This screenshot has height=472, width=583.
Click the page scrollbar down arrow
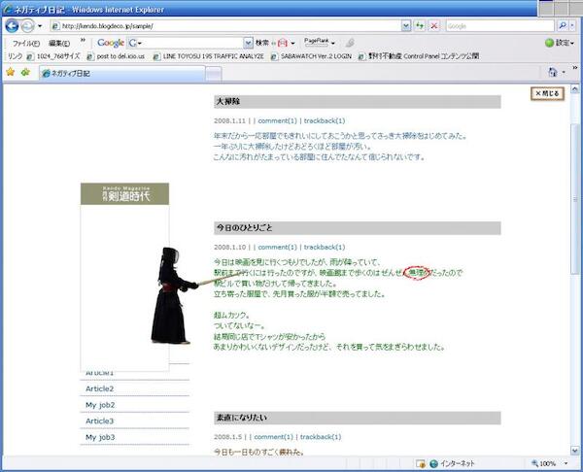point(575,451)
